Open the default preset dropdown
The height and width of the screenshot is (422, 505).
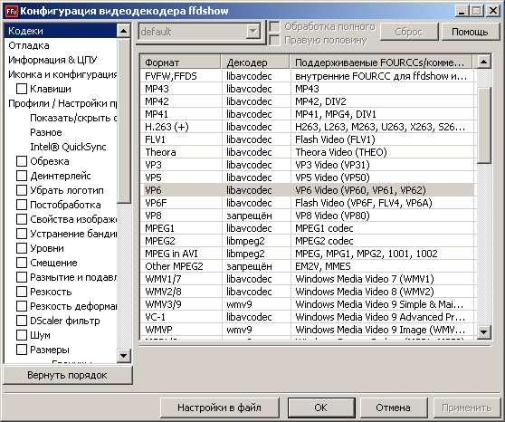(x=253, y=32)
